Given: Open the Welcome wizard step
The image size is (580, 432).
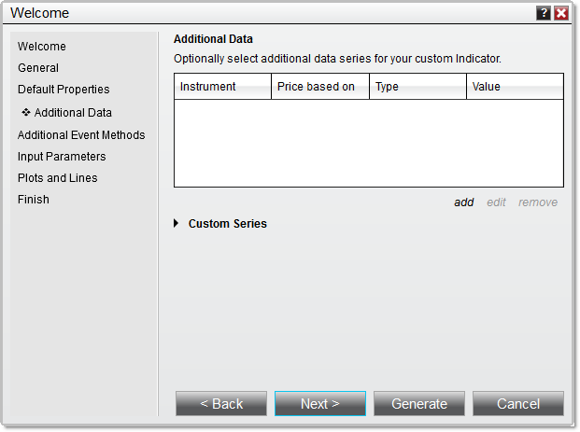Looking at the screenshot, I should [42, 47].
